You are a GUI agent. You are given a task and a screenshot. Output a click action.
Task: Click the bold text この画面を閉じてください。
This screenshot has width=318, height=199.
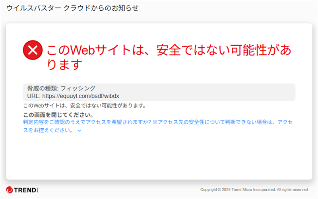point(58,115)
